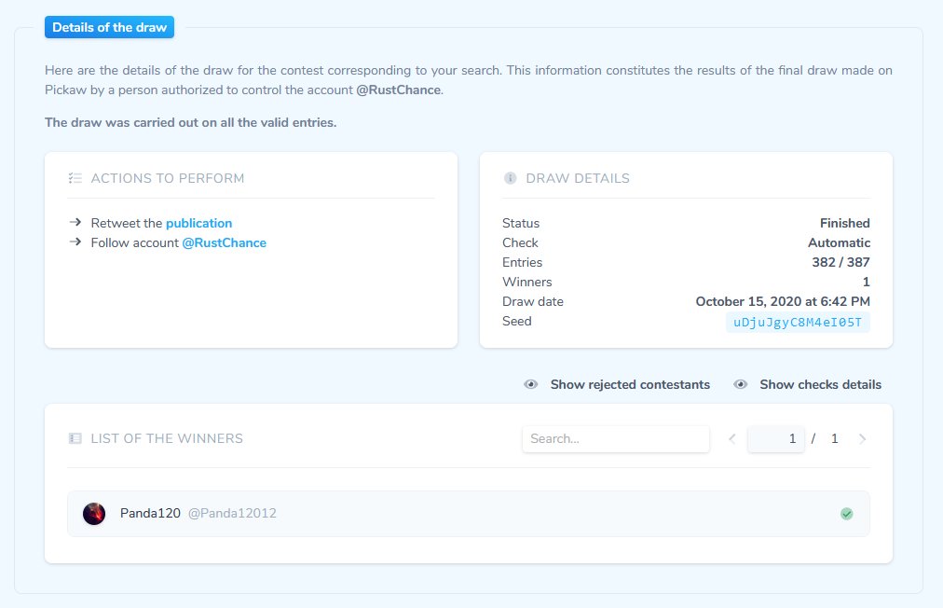Click the green valid check icon
The image size is (943, 608).
(x=847, y=514)
